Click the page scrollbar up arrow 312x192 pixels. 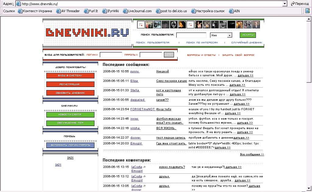tap(309, 19)
